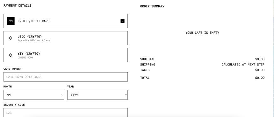The height and width of the screenshot is (117, 274).
Task: Focus the Card Number input field
Action: pos(66,77)
